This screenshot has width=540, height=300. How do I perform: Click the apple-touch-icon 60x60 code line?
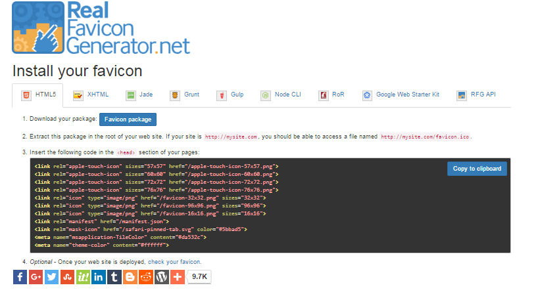click(x=157, y=174)
